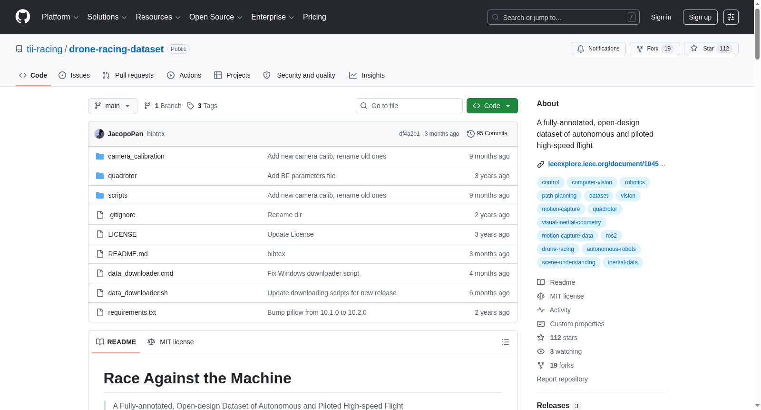This screenshot has width=761, height=410.
Task: Open the visual-inertial-odometry topic tag
Action: tap(571, 222)
